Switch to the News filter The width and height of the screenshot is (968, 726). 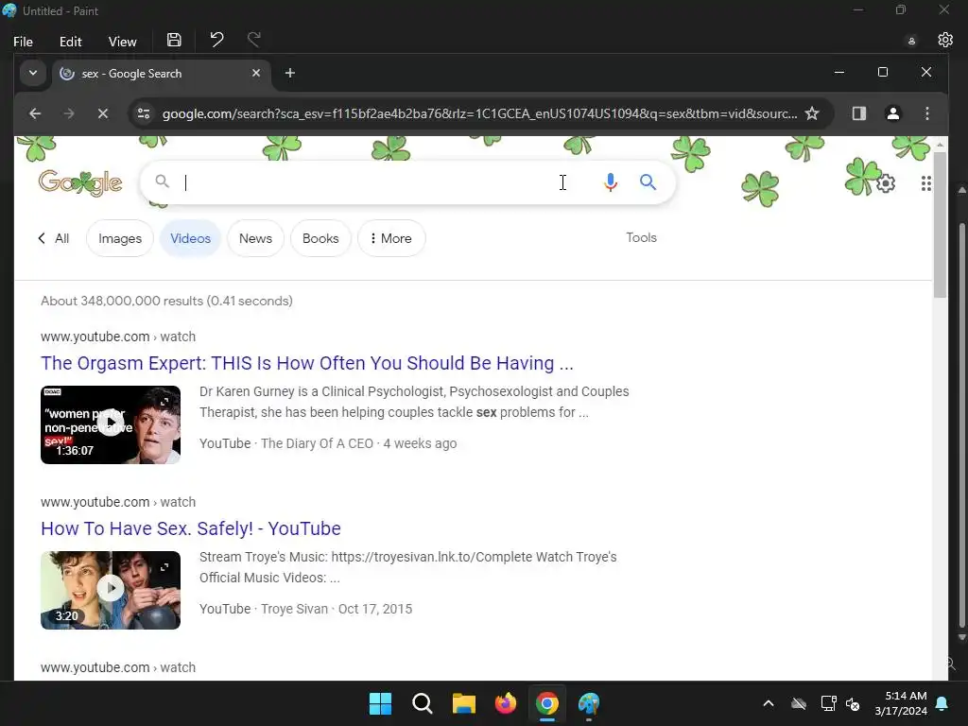click(x=255, y=238)
